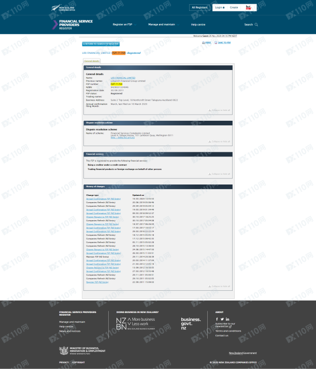
Task: Collapse the Financial services section
Action: pyautogui.click(x=219, y=174)
